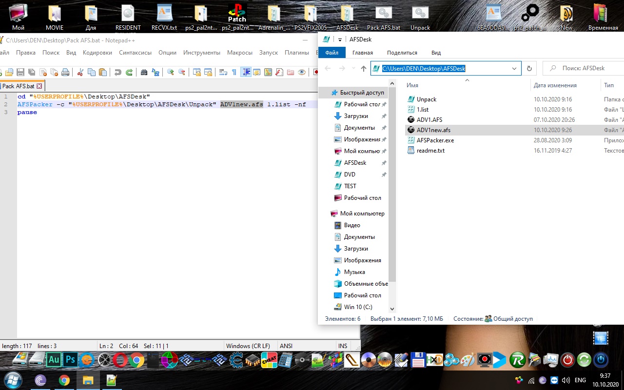Click the Refresh button next to address bar
Image resolution: width=624 pixels, height=390 pixels.
(529, 69)
